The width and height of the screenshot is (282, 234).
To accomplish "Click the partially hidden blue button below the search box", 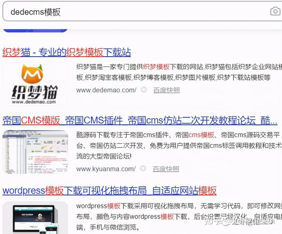I will (35, 30).
